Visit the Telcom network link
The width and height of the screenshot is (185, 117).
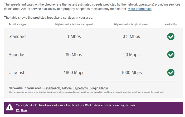click(67, 88)
